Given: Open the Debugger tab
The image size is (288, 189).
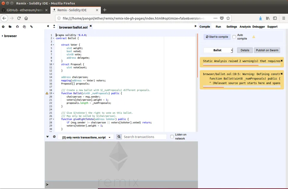Looking at the screenshot, I should [x=259, y=27].
